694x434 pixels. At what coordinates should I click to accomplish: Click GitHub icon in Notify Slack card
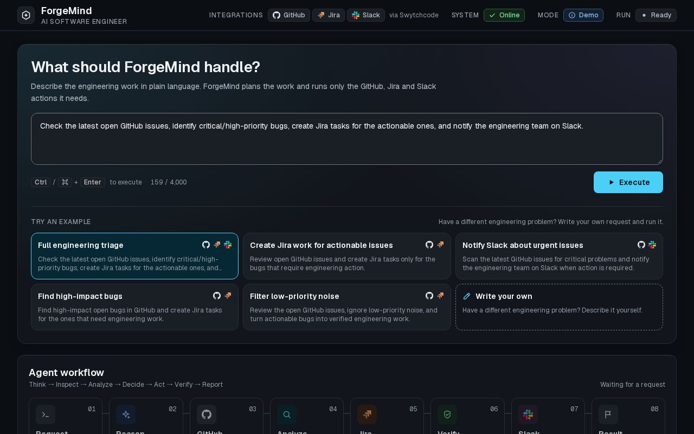point(641,245)
